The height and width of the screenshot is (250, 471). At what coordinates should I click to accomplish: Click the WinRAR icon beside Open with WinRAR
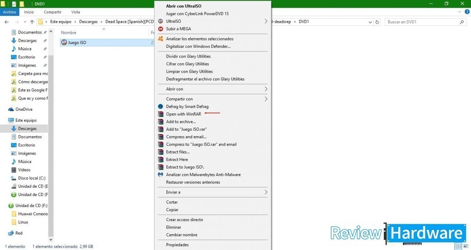click(x=160, y=114)
